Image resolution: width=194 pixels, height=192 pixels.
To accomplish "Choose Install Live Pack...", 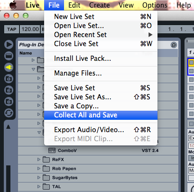I will click(101, 58).
